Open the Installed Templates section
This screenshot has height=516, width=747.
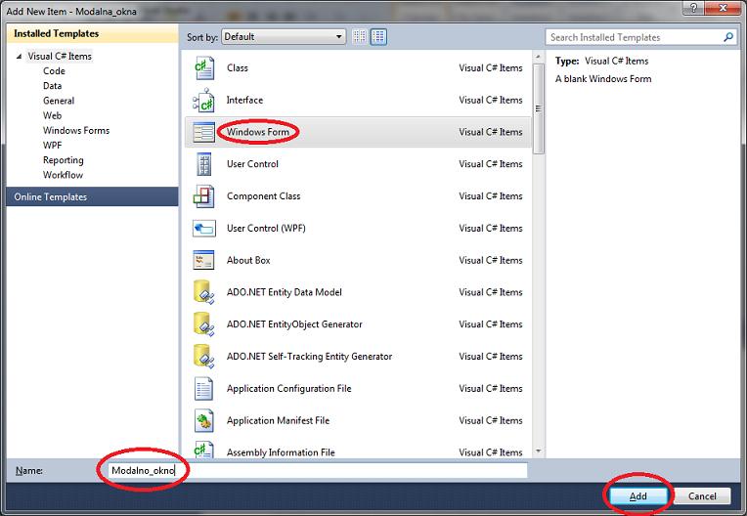(57, 33)
